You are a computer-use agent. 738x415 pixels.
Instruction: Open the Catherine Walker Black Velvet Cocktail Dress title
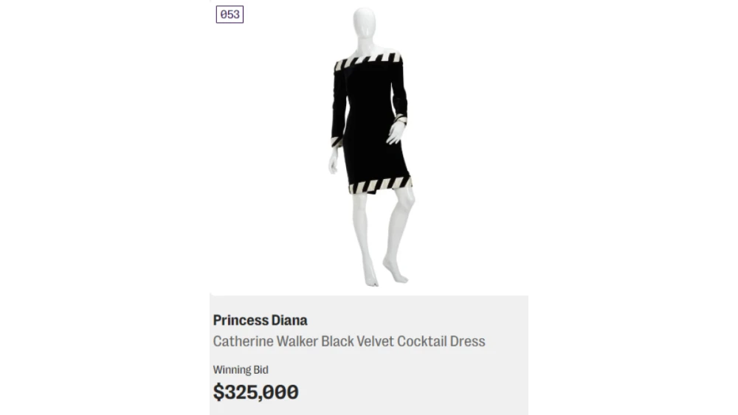tap(349, 341)
